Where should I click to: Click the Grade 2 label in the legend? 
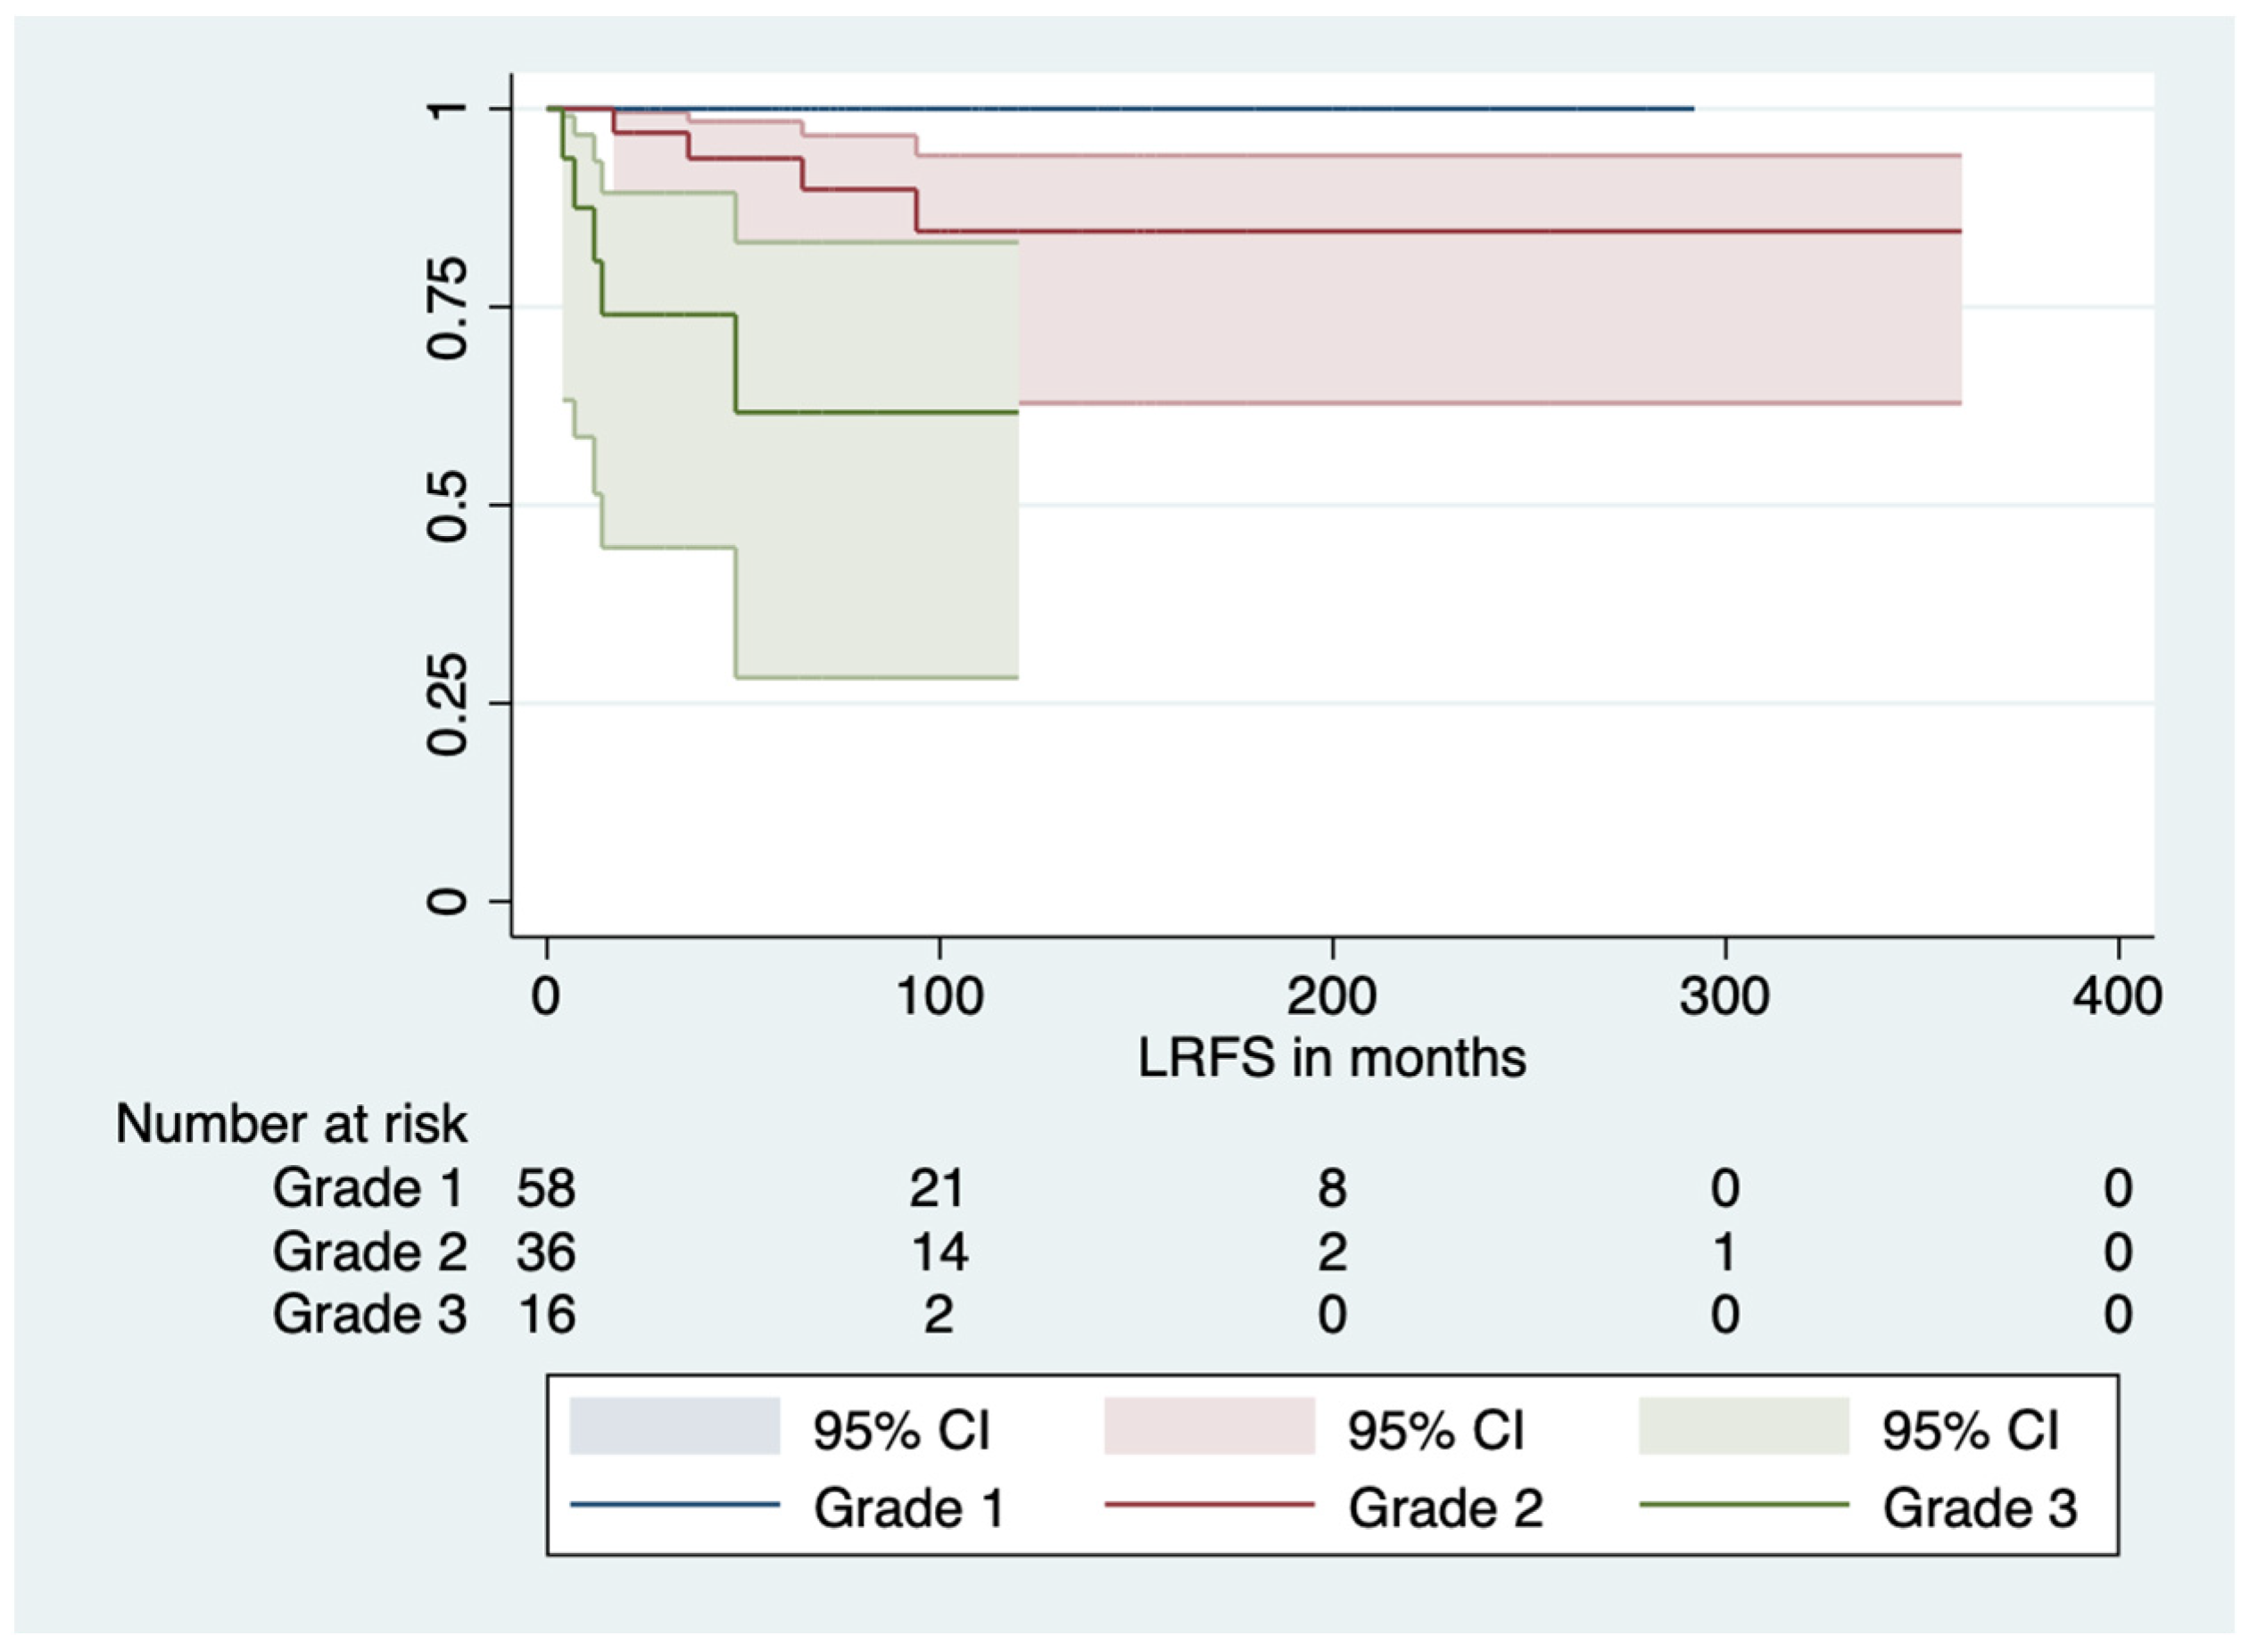[1445, 1507]
